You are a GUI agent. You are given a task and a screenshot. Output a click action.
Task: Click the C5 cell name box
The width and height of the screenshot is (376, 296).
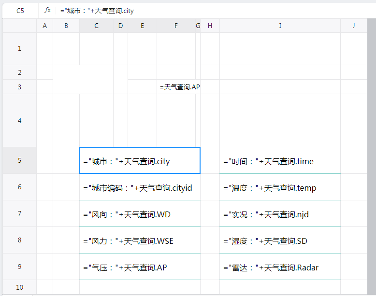20,11
